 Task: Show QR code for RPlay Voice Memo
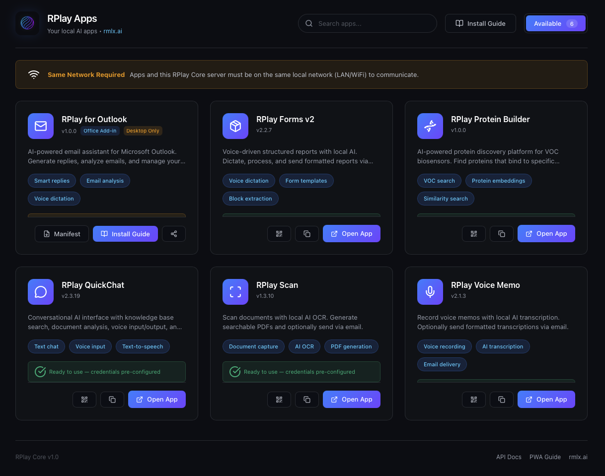[x=474, y=400]
